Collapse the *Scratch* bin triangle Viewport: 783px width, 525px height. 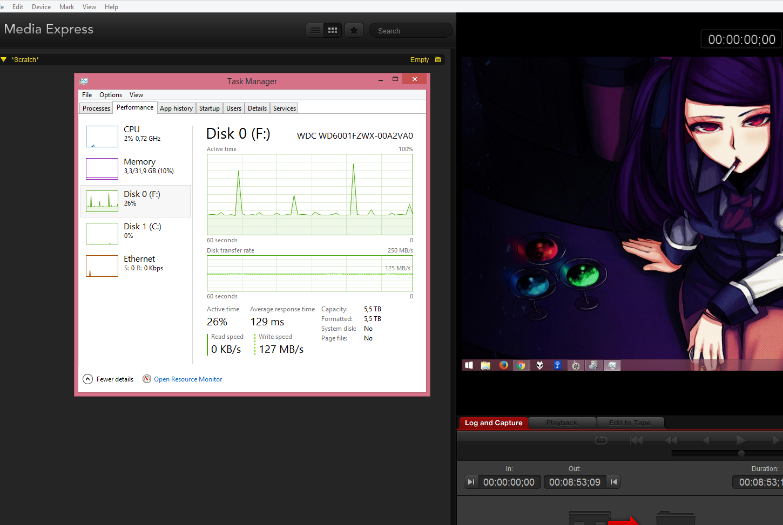pos(4,59)
